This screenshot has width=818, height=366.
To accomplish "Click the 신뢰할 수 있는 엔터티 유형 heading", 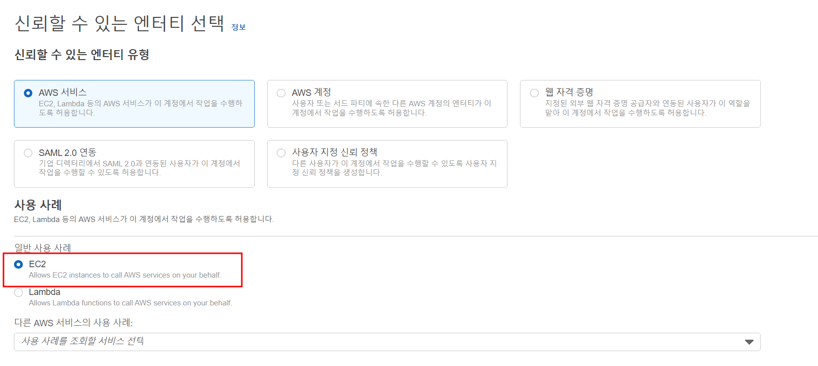I will [x=82, y=55].
